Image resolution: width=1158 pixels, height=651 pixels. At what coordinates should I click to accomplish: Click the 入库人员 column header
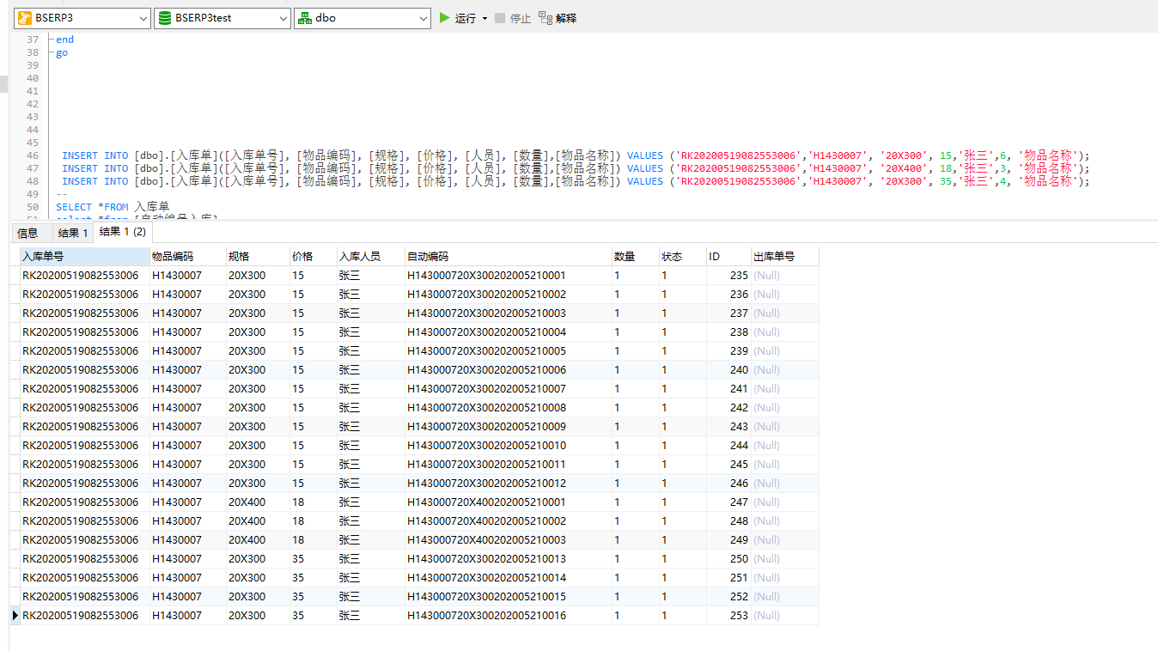click(370, 256)
